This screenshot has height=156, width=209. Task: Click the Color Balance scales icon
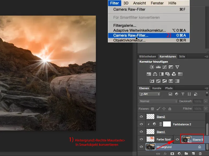click(x=155, y=74)
